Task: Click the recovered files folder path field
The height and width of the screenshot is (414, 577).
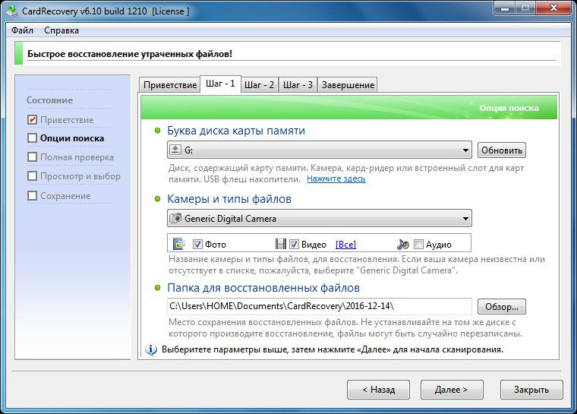Action: coord(320,306)
